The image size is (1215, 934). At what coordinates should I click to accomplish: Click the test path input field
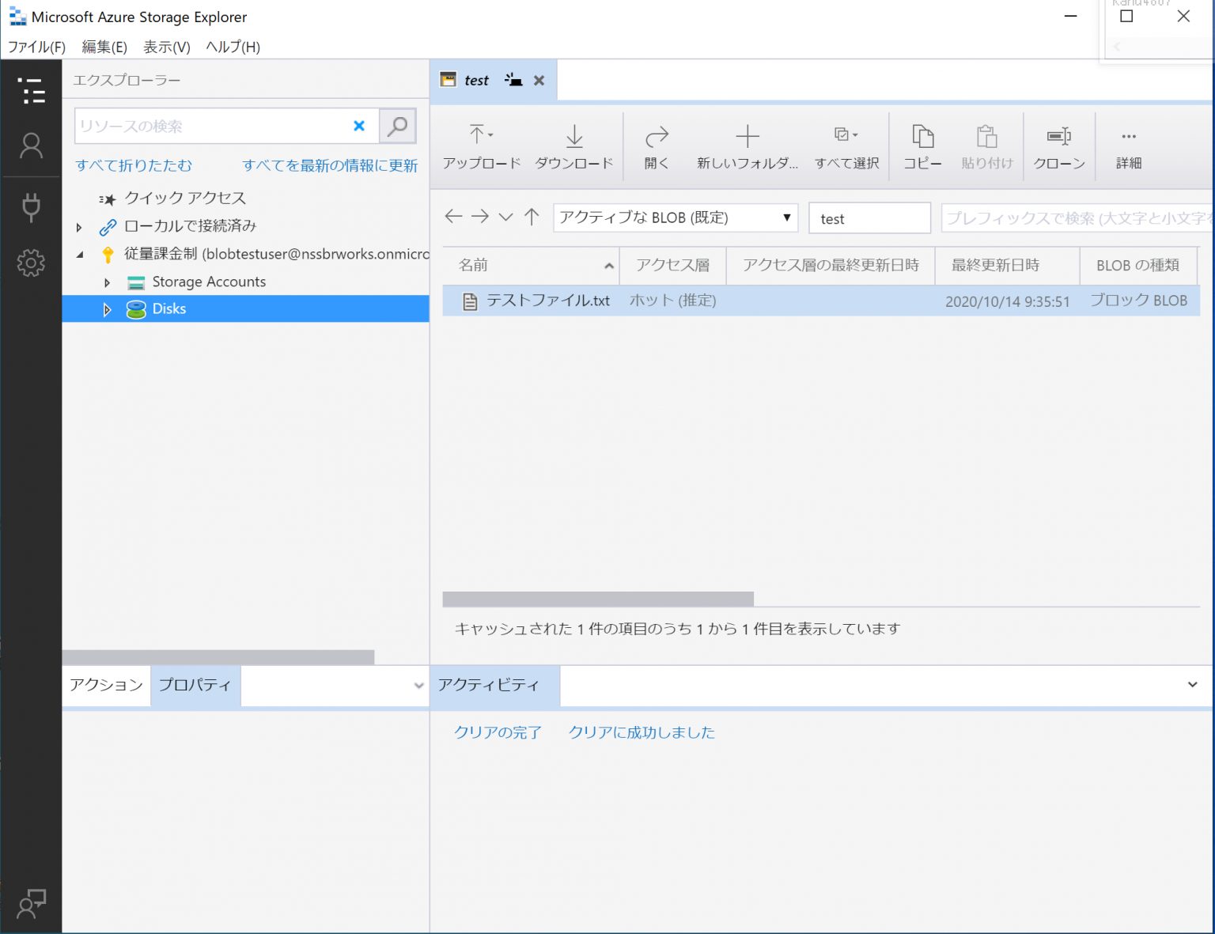pos(869,218)
